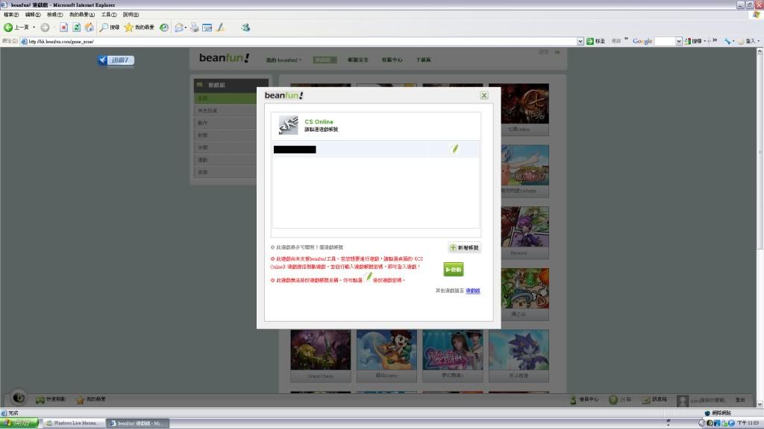This screenshot has width=764, height=429.
Task: Close the beanfun dialog with X
Action: coord(483,95)
